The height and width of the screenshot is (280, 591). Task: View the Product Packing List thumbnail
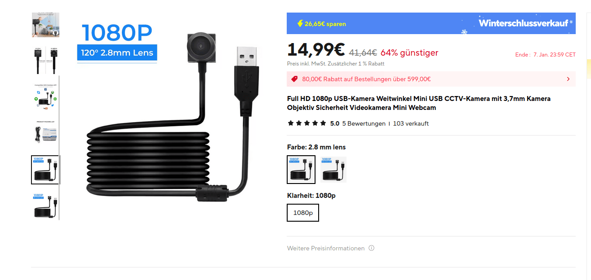tap(45, 131)
